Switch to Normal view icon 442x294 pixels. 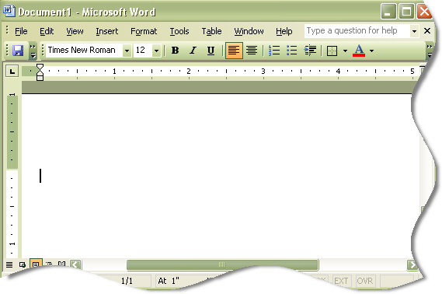coord(9,264)
